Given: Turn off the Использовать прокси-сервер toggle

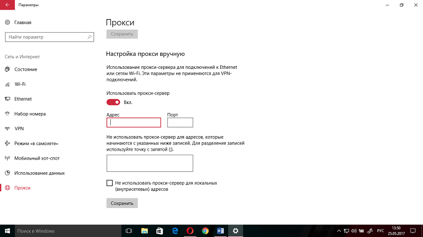Looking at the screenshot, I should coord(113,102).
